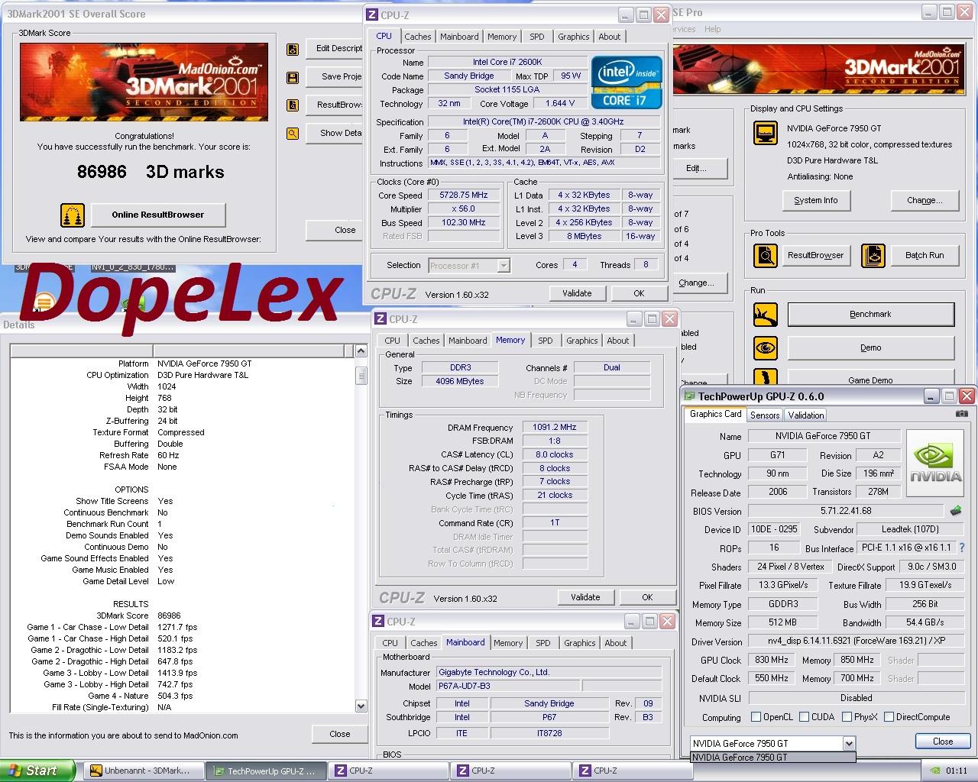Click the system tray NVIDIA icon
This screenshot has height=782, width=978.
(934, 771)
